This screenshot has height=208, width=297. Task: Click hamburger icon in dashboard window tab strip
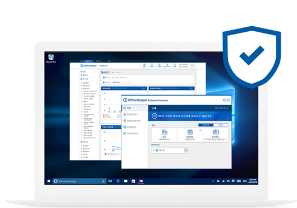point(82,61)
